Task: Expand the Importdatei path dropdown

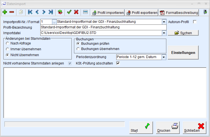Action: click(x=164, y=33)
